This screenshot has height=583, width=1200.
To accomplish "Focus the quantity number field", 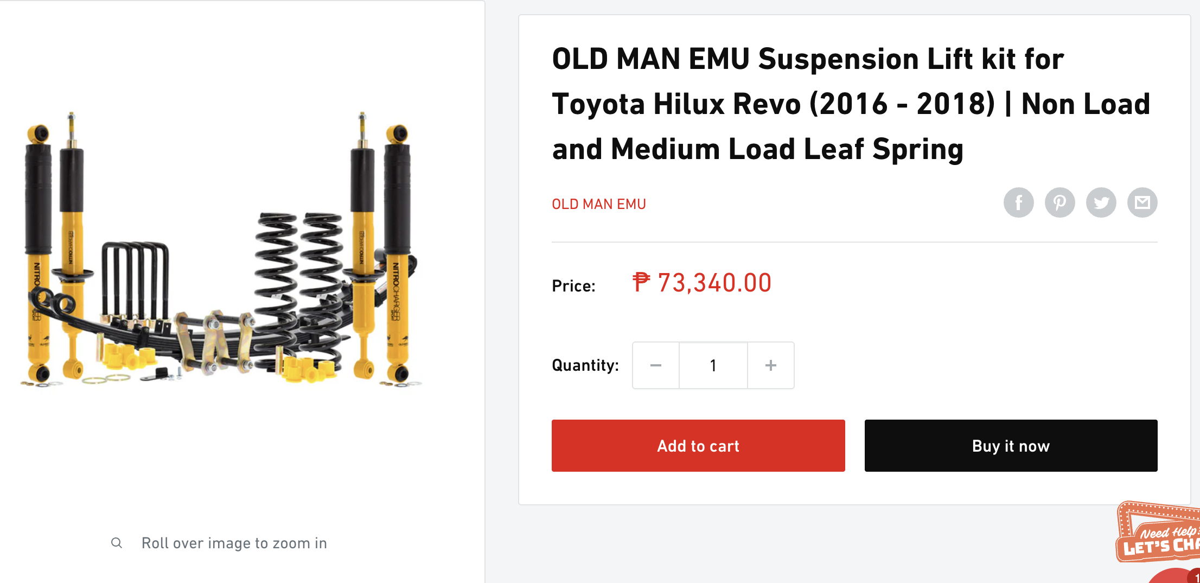I will [713, 365].
